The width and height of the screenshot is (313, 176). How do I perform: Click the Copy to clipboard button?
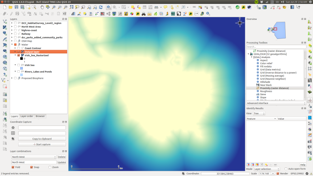42,139
